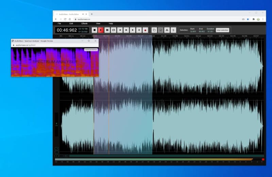This screenshot has width=272, height=177.
Task: Close the AudioMass - Audio Editor tab
Action: [x=86, y=14]
